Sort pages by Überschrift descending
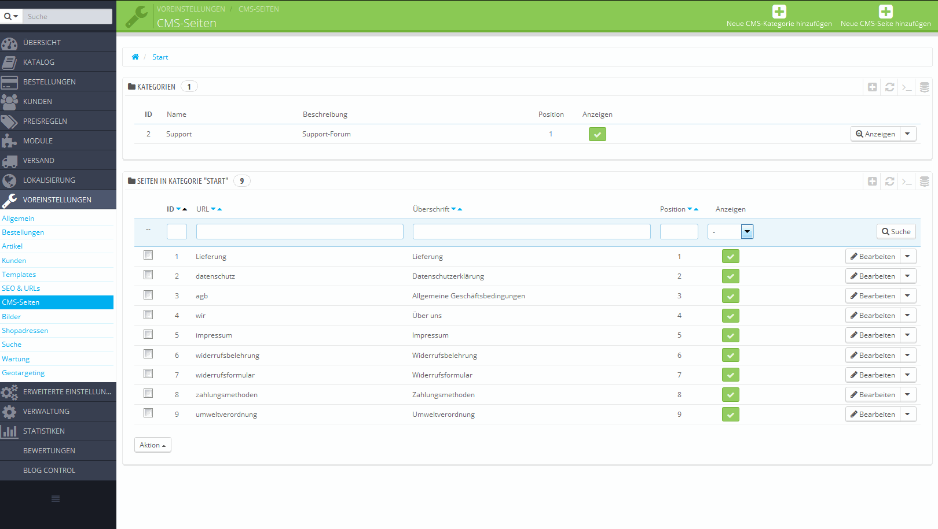 pos(453,209)
